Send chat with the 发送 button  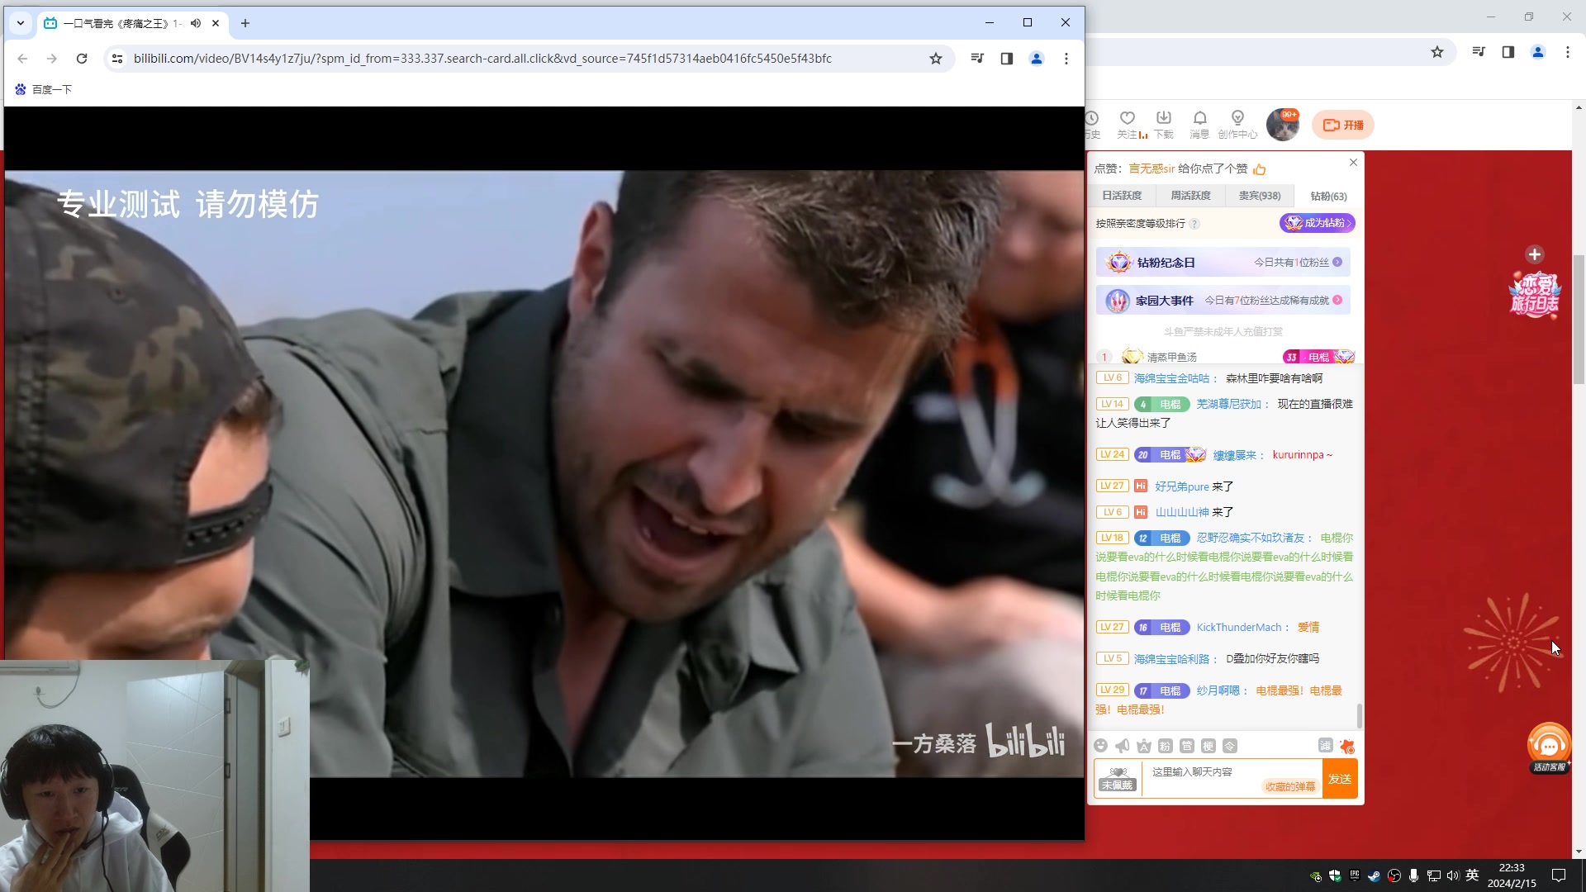[1340, 779]
